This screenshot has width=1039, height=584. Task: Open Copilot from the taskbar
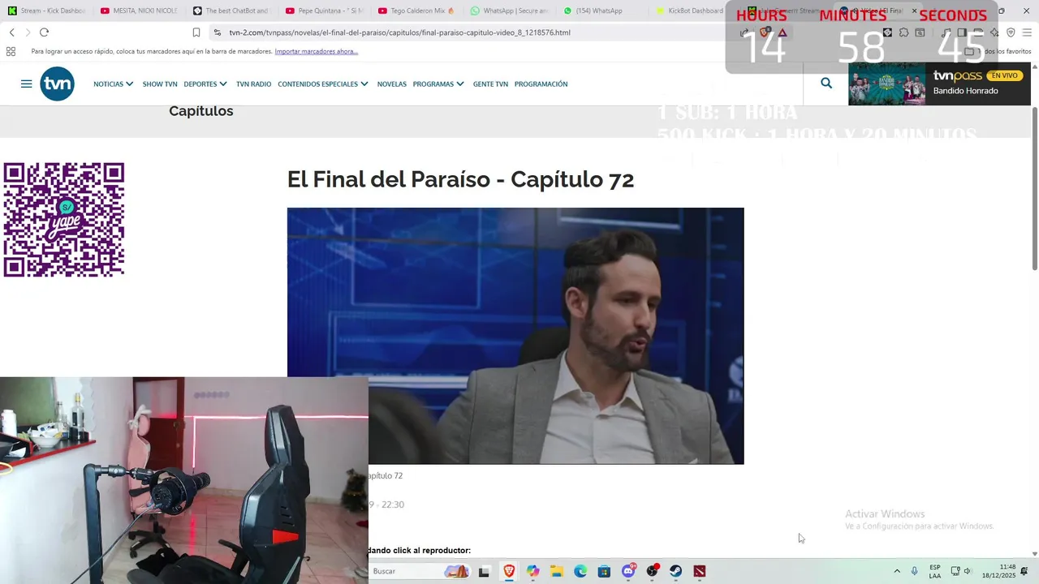tap(532, 571)
